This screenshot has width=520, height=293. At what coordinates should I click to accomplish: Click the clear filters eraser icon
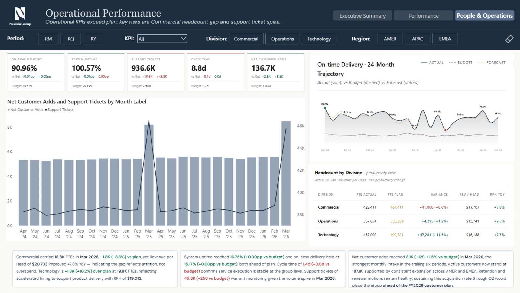click(509, 39)
